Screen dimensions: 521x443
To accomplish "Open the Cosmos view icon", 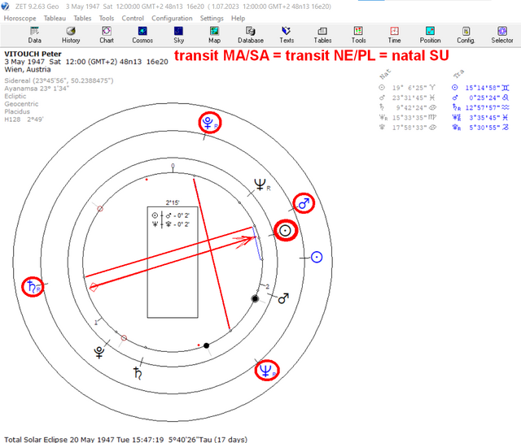I will (x=142, y=35).
